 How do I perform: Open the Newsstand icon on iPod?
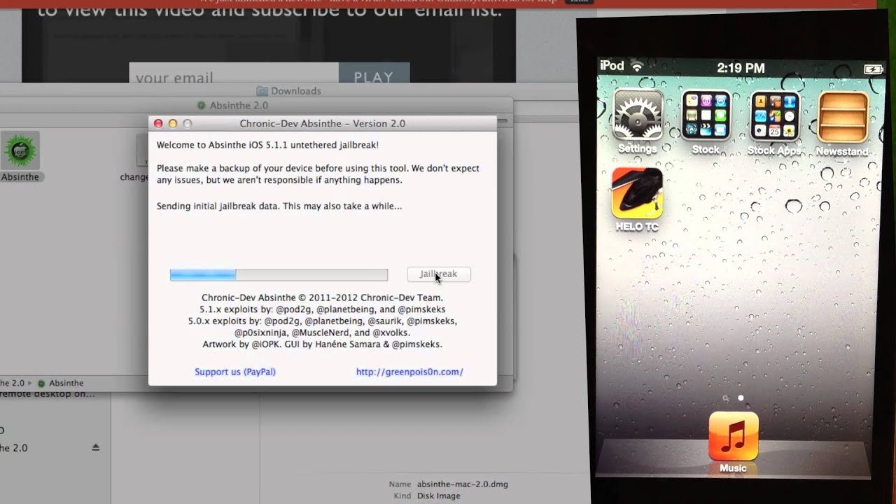(843, 118)
